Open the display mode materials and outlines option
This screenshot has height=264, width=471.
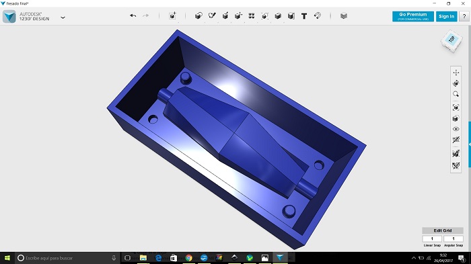(456, 118)
